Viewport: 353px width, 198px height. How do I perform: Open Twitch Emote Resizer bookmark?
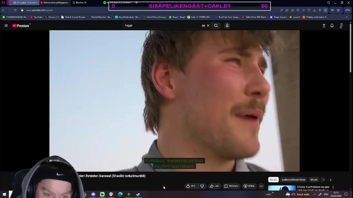(73, 17)
